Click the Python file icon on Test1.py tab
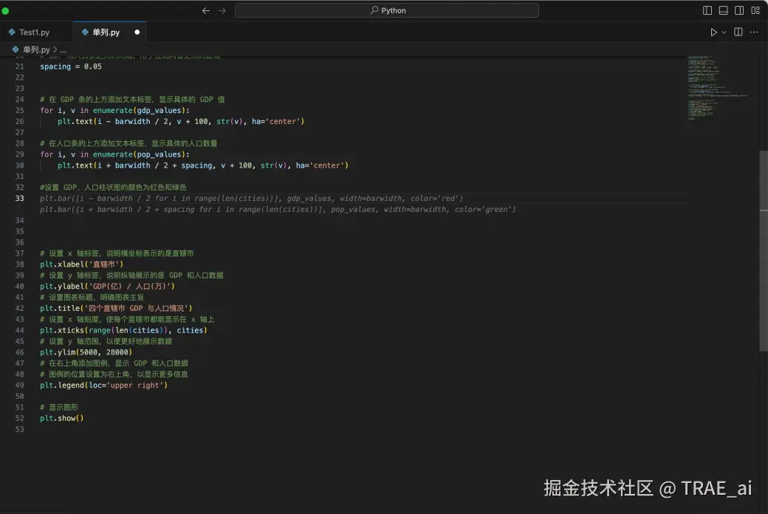The image size is (768, 514). tap(12, 32)
